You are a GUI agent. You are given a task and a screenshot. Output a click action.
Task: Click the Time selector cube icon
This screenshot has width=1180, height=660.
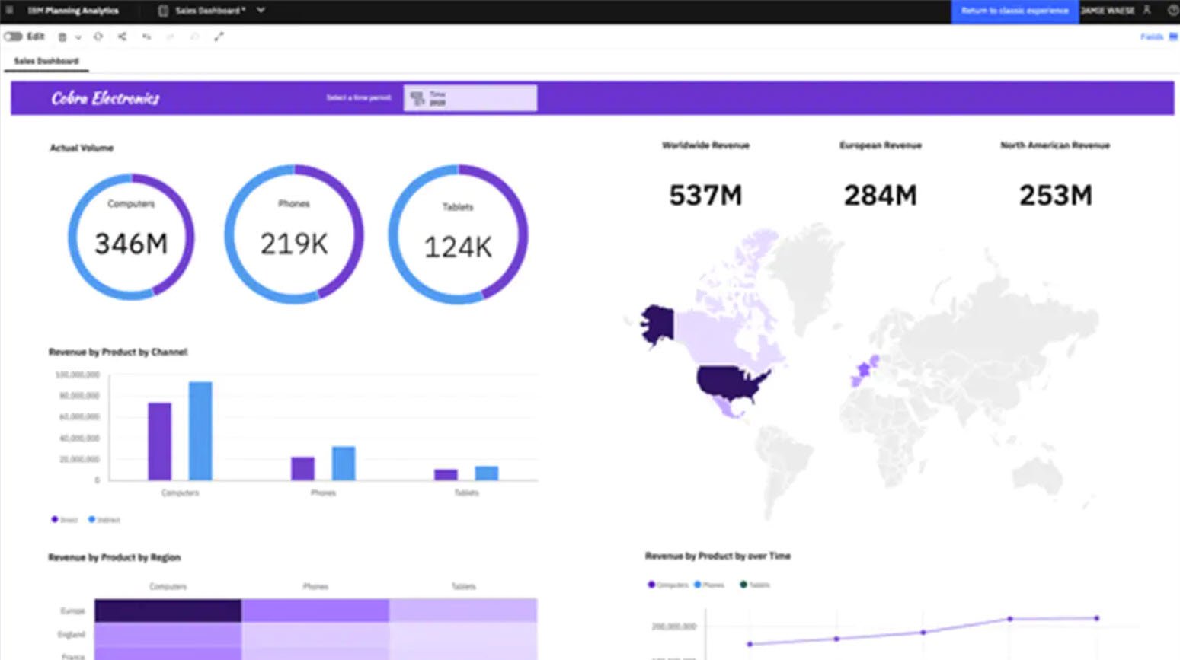pyautogui.click(x=417, y=98)
